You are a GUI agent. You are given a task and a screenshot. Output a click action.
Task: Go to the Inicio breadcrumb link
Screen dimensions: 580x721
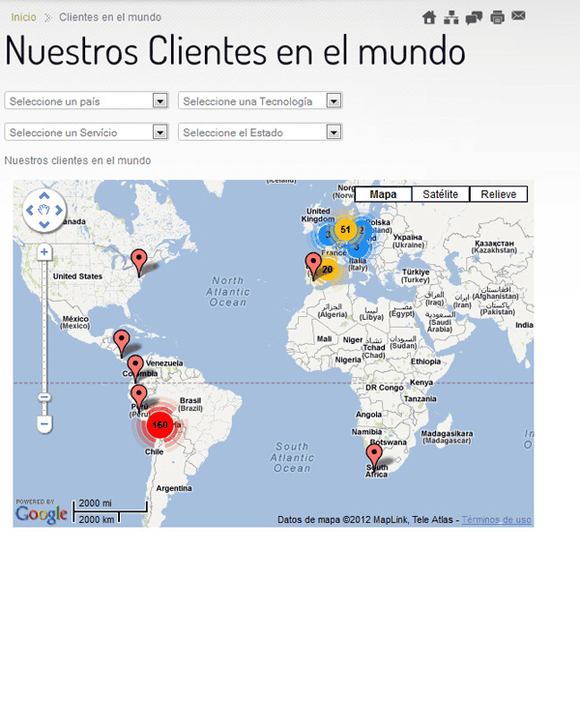coord(23,17)
